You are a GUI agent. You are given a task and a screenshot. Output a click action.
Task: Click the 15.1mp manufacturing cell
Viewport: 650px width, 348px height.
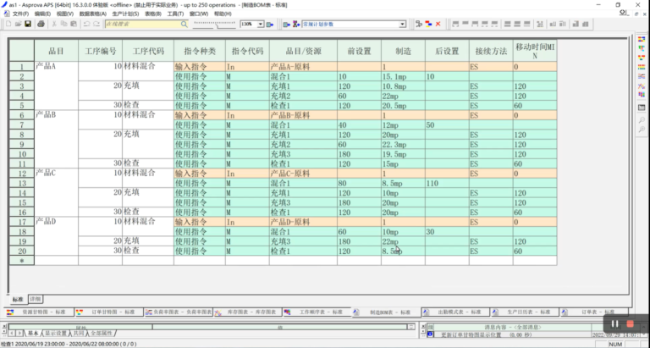(x=404, y=76)
